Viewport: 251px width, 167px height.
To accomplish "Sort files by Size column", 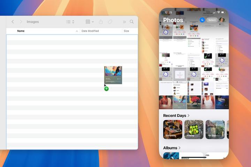I will [x=126, y=31].
